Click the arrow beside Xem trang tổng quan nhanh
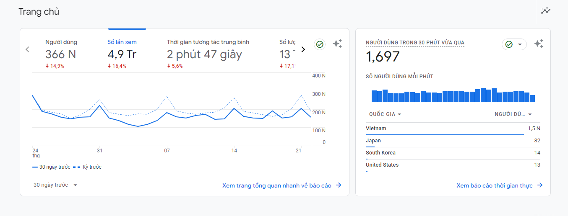 [339, 185]
